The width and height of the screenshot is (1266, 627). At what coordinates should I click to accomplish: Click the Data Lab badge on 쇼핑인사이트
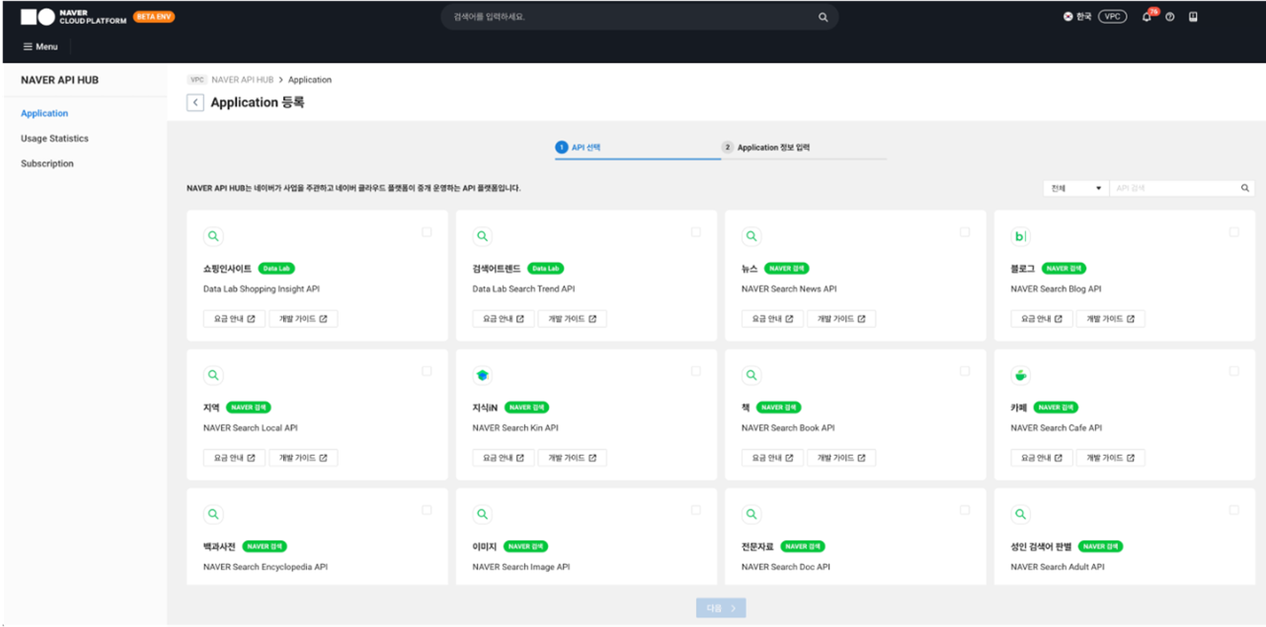click(x=276, y=269)
